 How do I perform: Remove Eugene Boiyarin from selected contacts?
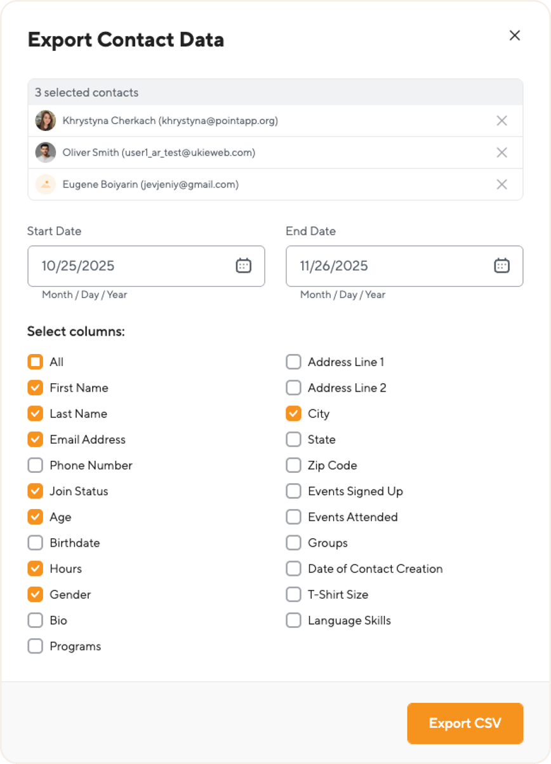point(501,184)
